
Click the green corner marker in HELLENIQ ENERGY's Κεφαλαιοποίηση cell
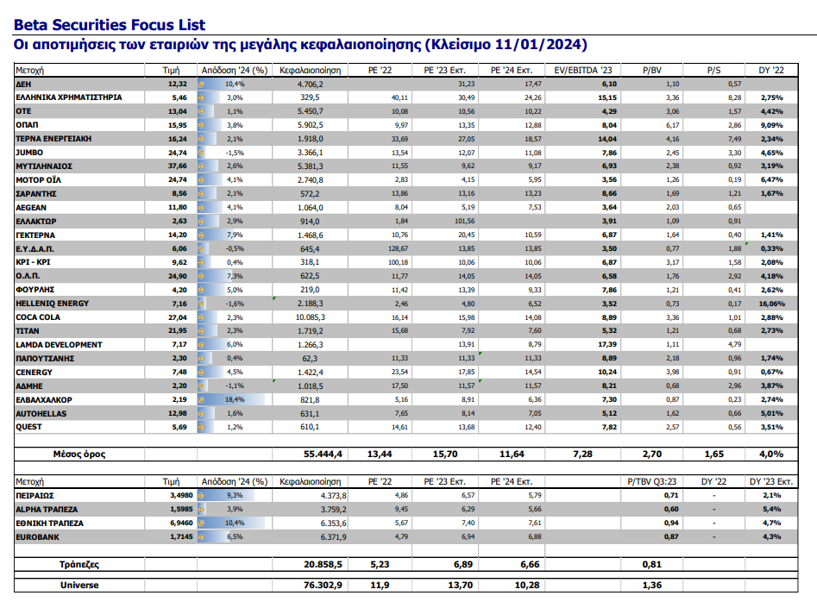274,299
